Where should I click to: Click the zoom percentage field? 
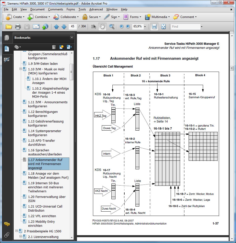pyautogui.click(x=138, y=27)
